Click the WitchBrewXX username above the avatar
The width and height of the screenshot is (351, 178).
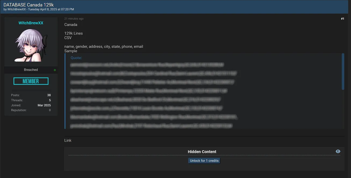point(31,23)
